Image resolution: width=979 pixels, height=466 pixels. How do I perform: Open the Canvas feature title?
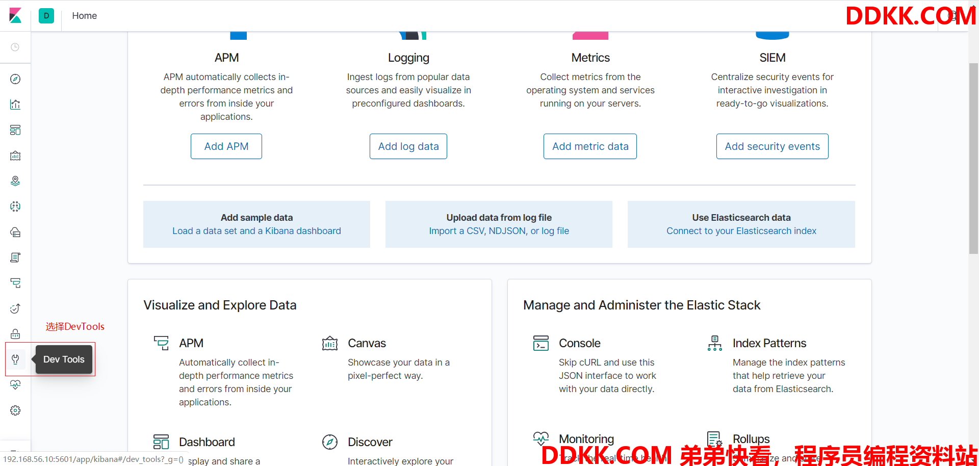point(367,343)
